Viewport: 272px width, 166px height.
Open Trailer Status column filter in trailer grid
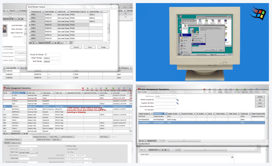click(53, 93)
